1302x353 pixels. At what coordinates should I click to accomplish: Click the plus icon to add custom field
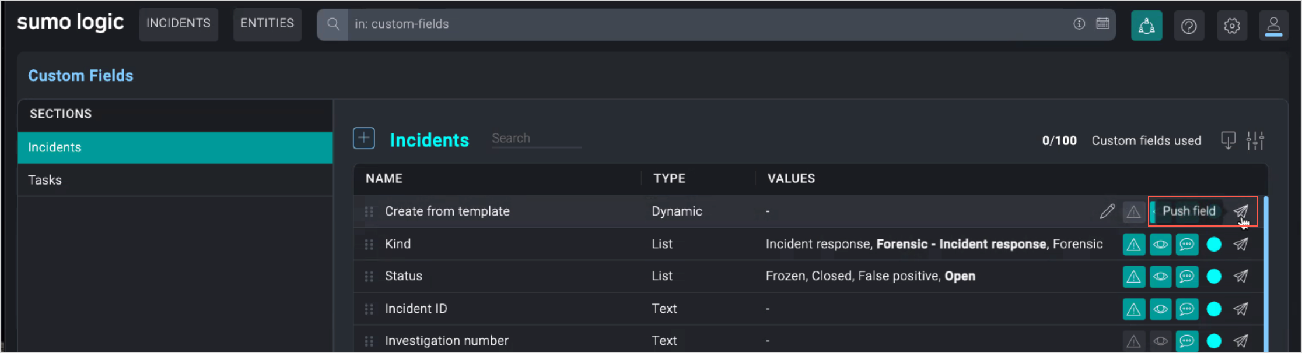[363, 139]
